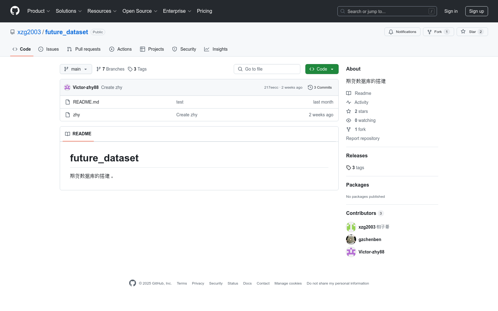Click the GitHub logo in header
Screen dimensions: 498x311
[15, 11]
